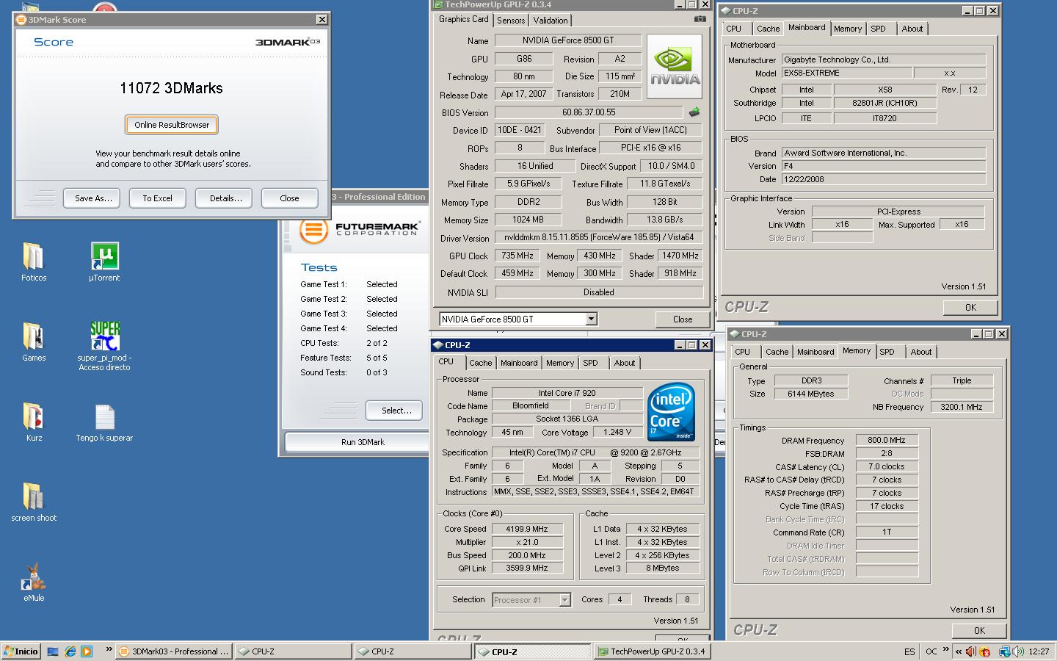Open the Processor #1 selection dropdown
This screenshot has height=661, width=1057.
click(564, 600)
